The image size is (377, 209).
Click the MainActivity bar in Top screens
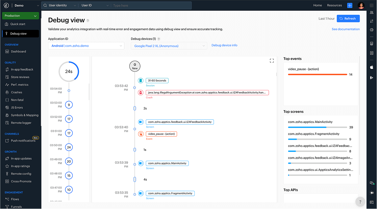pos(317,127)
